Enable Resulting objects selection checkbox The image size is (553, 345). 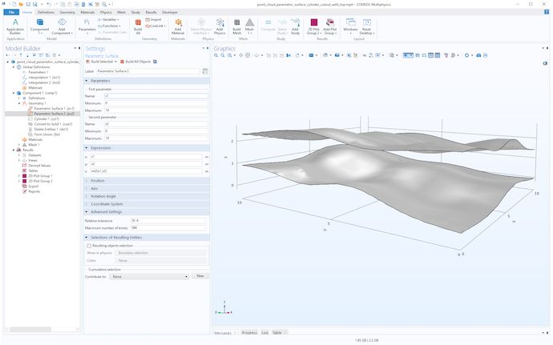click(89, 246)
